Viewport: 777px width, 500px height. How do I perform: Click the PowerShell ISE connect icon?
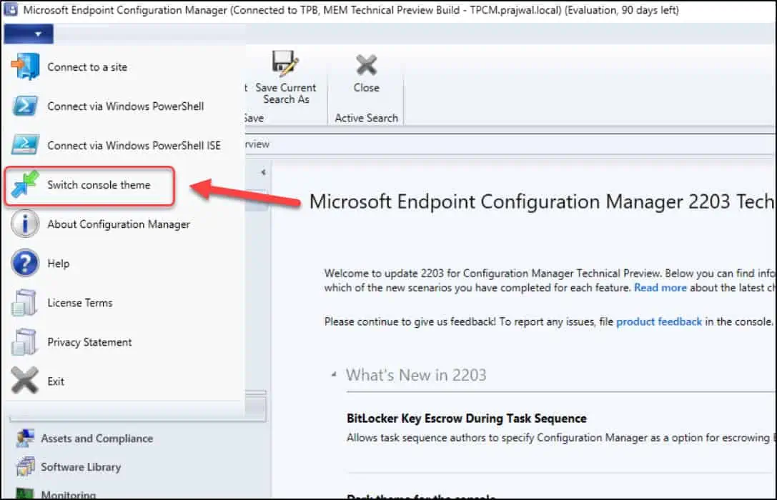tap(25, 145)
